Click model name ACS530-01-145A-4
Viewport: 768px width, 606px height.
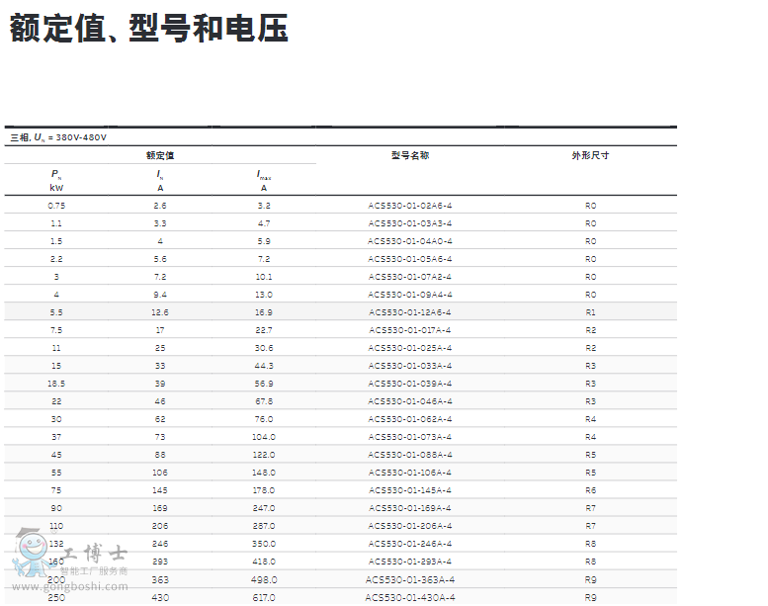pyautogui.click(x=409, y=490)
